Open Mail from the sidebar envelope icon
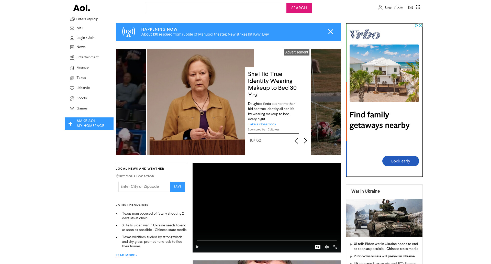The image size is (491, 264). (x=72, y=28)
